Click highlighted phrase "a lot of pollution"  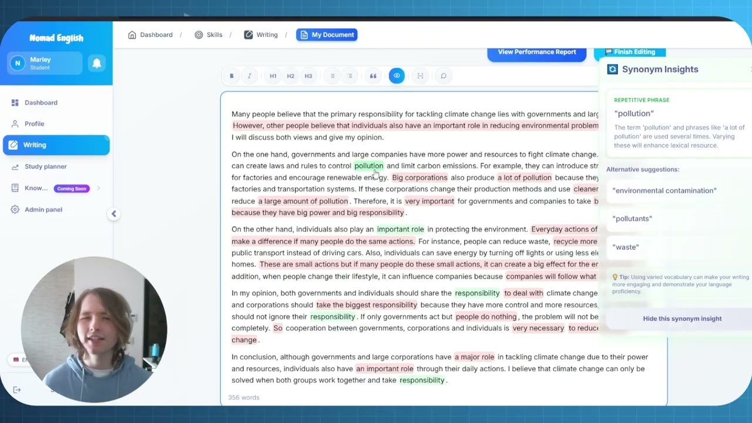tap(525, 177)
